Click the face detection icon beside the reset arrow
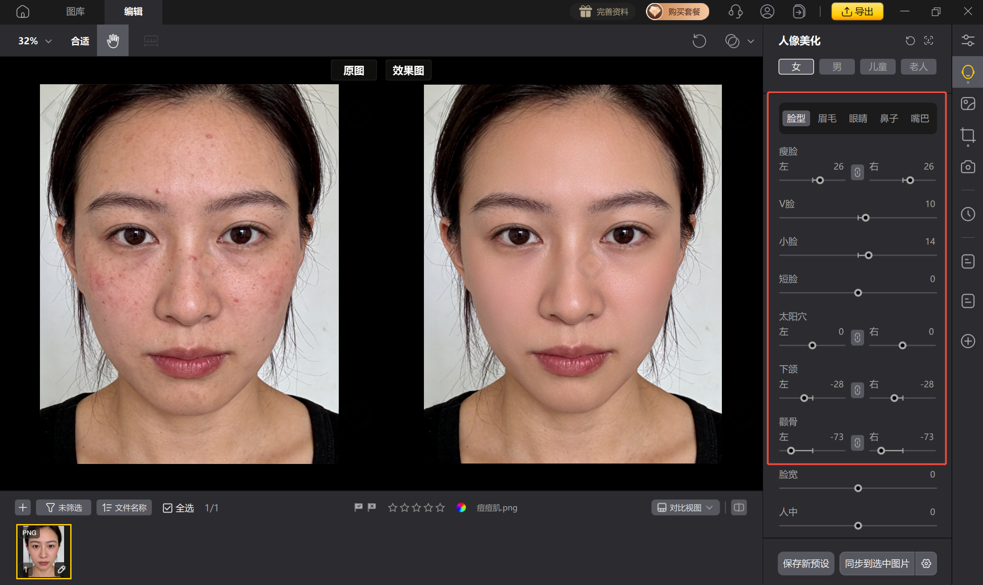The image size is (983, 585). tap(929, 40)
